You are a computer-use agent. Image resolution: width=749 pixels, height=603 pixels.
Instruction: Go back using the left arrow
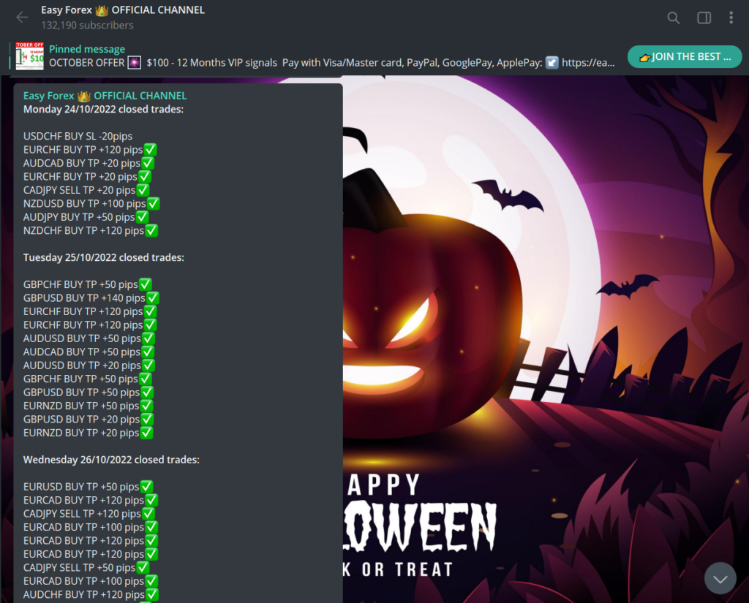[x=22, y=18]
